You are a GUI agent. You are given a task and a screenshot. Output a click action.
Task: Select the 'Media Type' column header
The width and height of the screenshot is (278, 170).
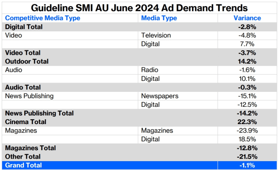click(159, 18)
